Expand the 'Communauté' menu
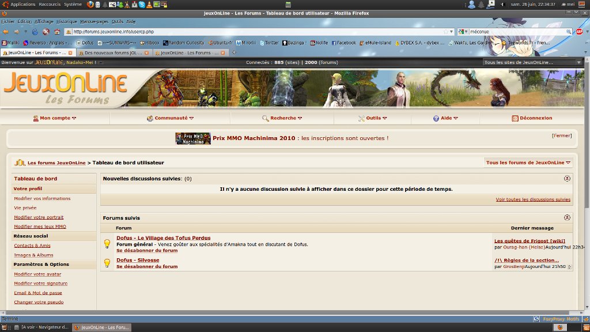Image resolution: width=590 pixels, height=332 pixels. 170,118
